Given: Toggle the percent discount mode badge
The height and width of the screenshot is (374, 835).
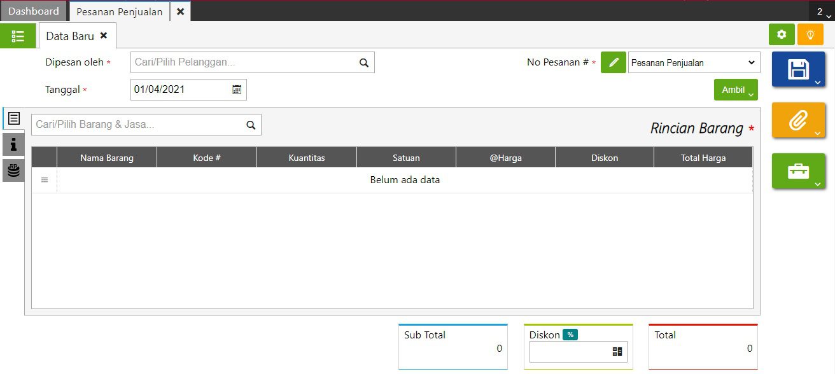Looking at the screenshot, I should point(570,335).
